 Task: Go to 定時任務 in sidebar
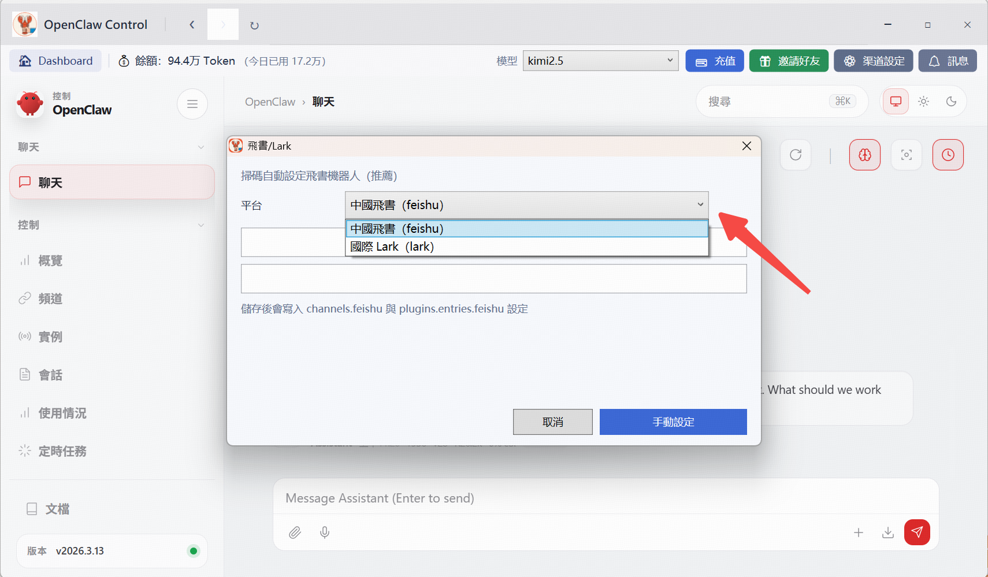click(62, 451)
